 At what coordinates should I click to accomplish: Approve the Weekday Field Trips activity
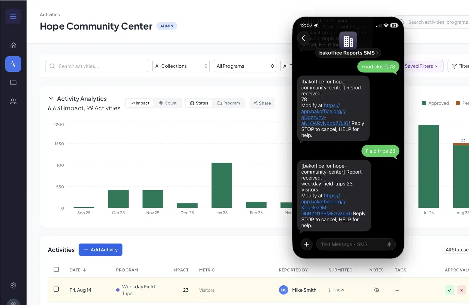449,290
